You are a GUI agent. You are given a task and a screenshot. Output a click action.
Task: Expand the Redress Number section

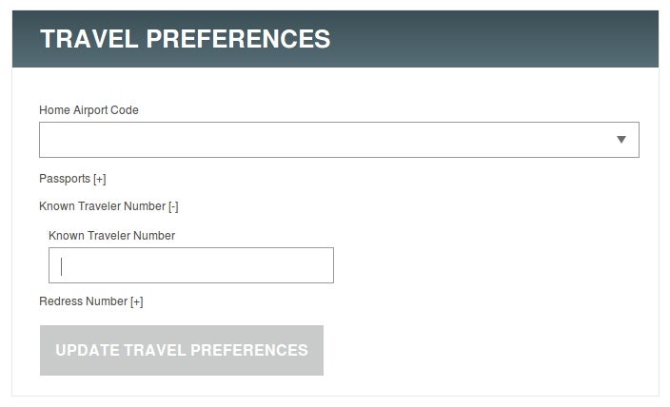tap(91, 301)
